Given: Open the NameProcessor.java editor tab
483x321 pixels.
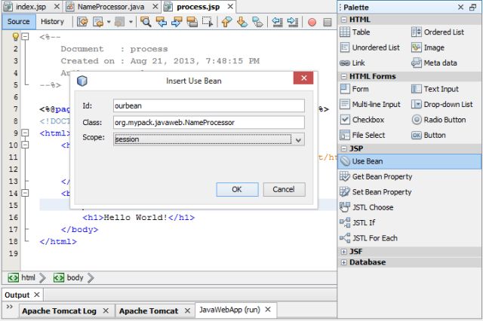Looking at the screenshot, I should point(111,7).
